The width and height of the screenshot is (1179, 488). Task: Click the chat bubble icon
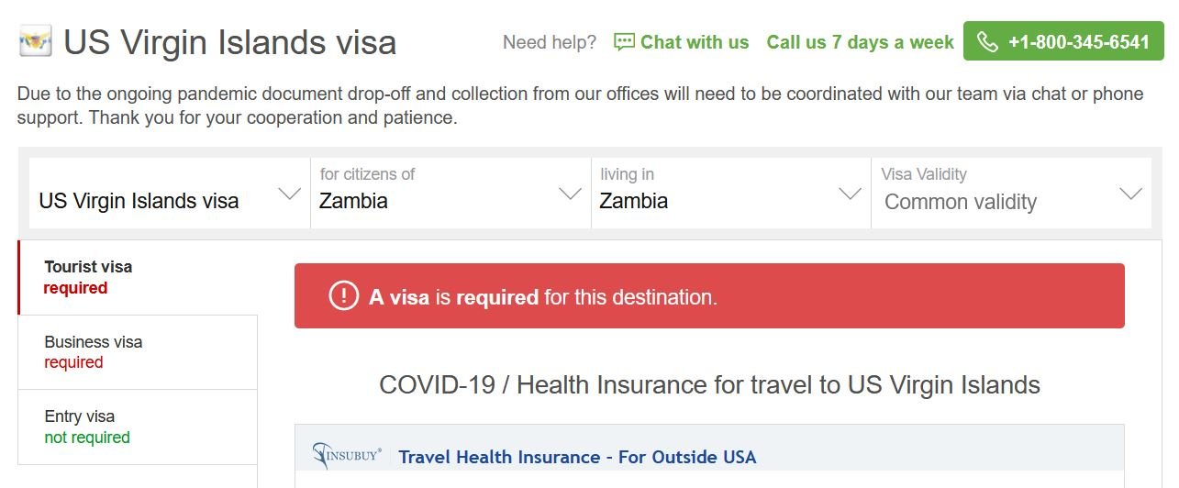624,42
